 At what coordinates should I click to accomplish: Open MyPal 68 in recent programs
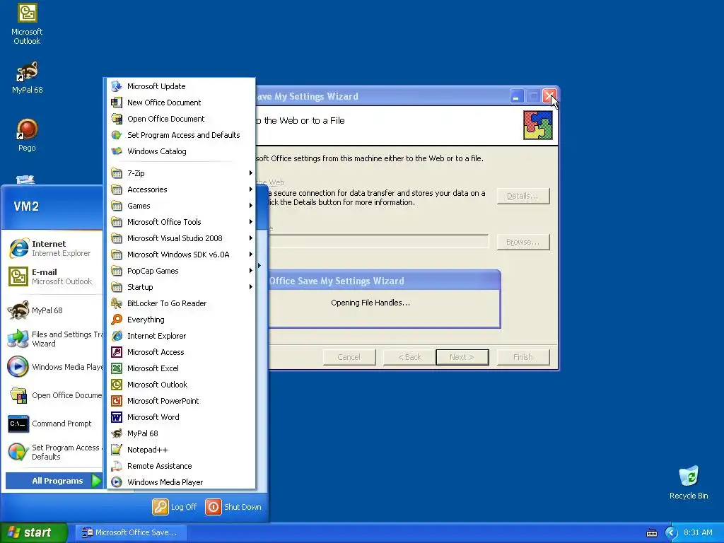[54, 310]
